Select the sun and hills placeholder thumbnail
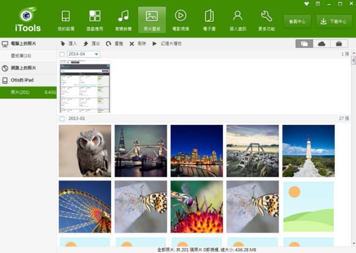The height and width of the screenshot is (253, 356). (308, 206)
